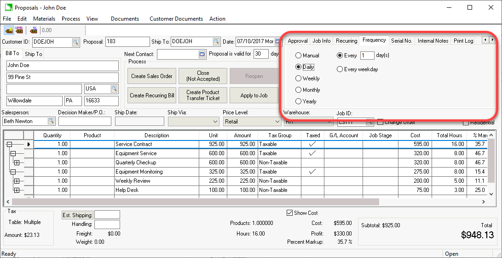Screen dimensions: 502x258
Task: Click the Decision Maker/P.O. input field
Action: click(x=85, y=121)
